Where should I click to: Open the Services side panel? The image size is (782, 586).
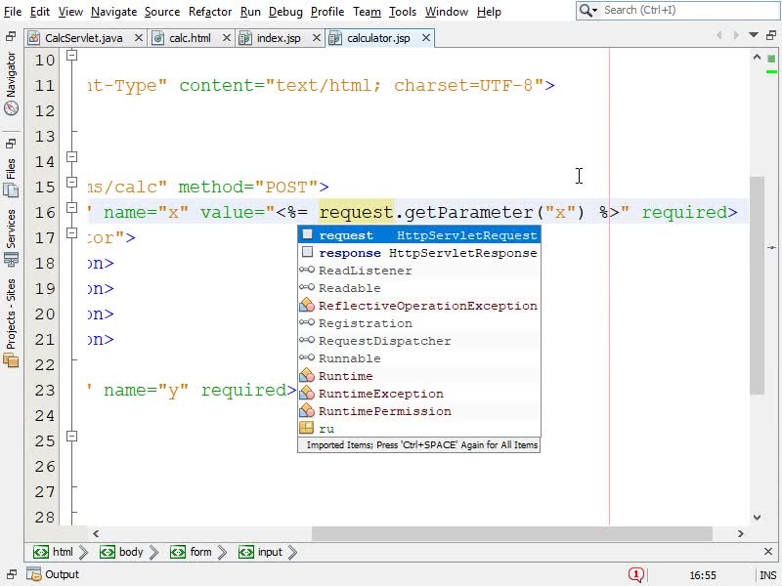pyautogui.click(x=11, y=237)
